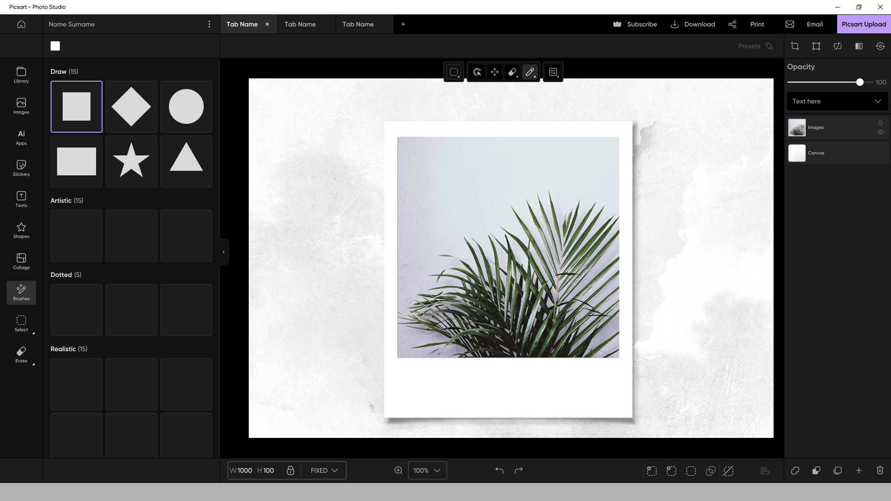Hide the Images layer with eye icon

[880, 132]
